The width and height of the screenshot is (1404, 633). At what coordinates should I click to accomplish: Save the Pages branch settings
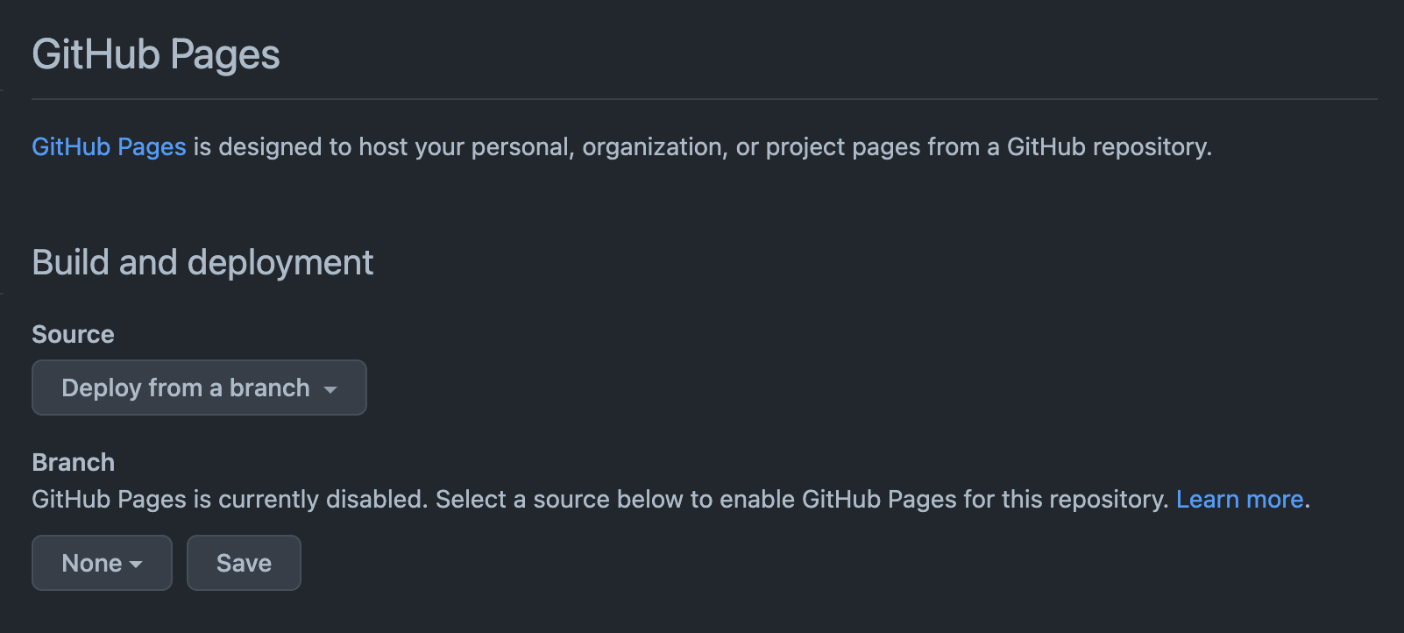coord(244,563)
